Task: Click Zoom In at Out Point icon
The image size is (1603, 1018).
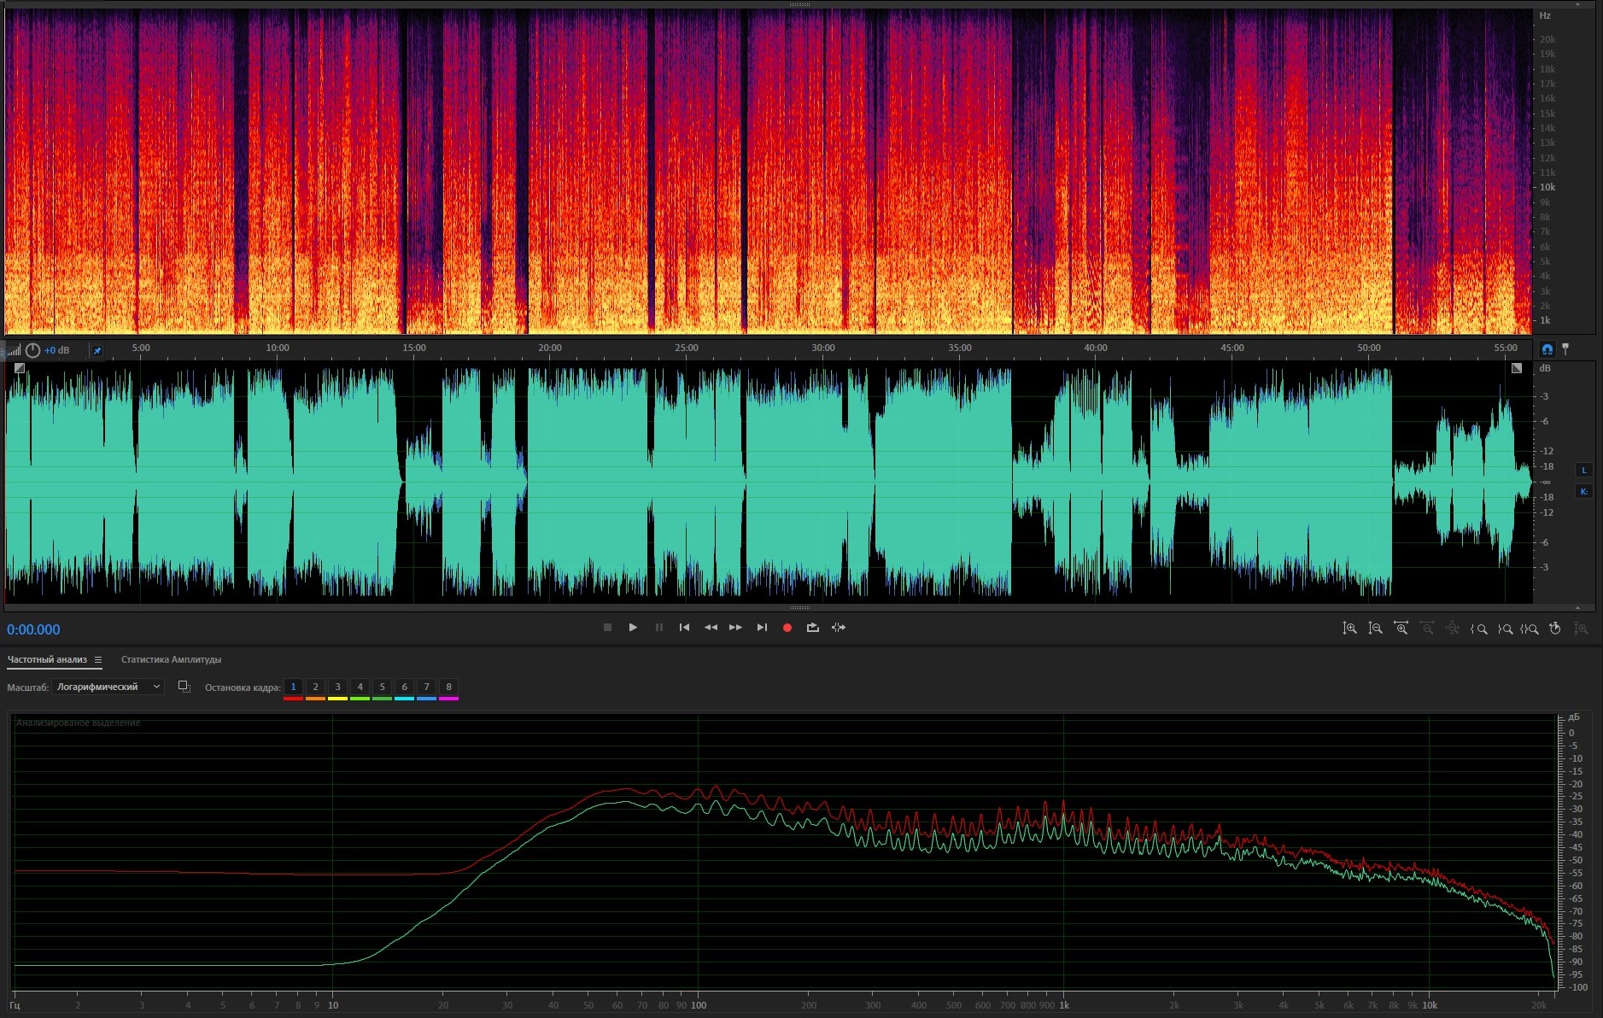Action: point(1505,629)
